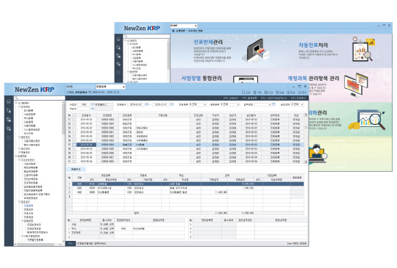Image resolution: width=397 pixels, height=268 pixels.
Task: Check the box on the first voucher row
Action: [x=74, y=120]
